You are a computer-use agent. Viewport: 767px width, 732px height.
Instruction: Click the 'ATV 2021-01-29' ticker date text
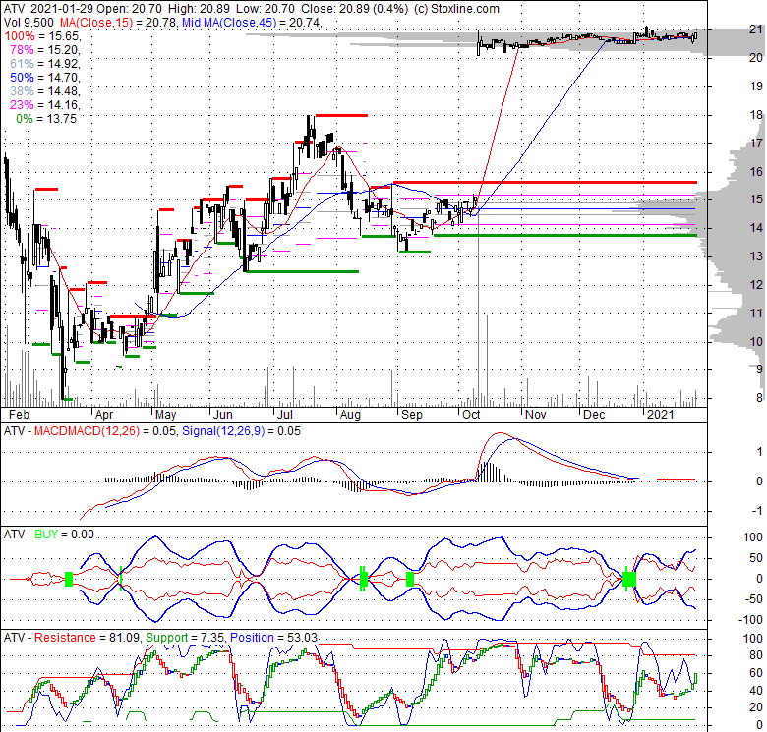point(48,9)
